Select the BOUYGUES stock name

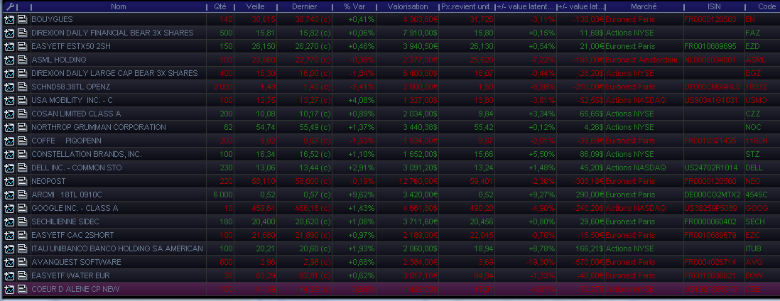tap(52, 19)
